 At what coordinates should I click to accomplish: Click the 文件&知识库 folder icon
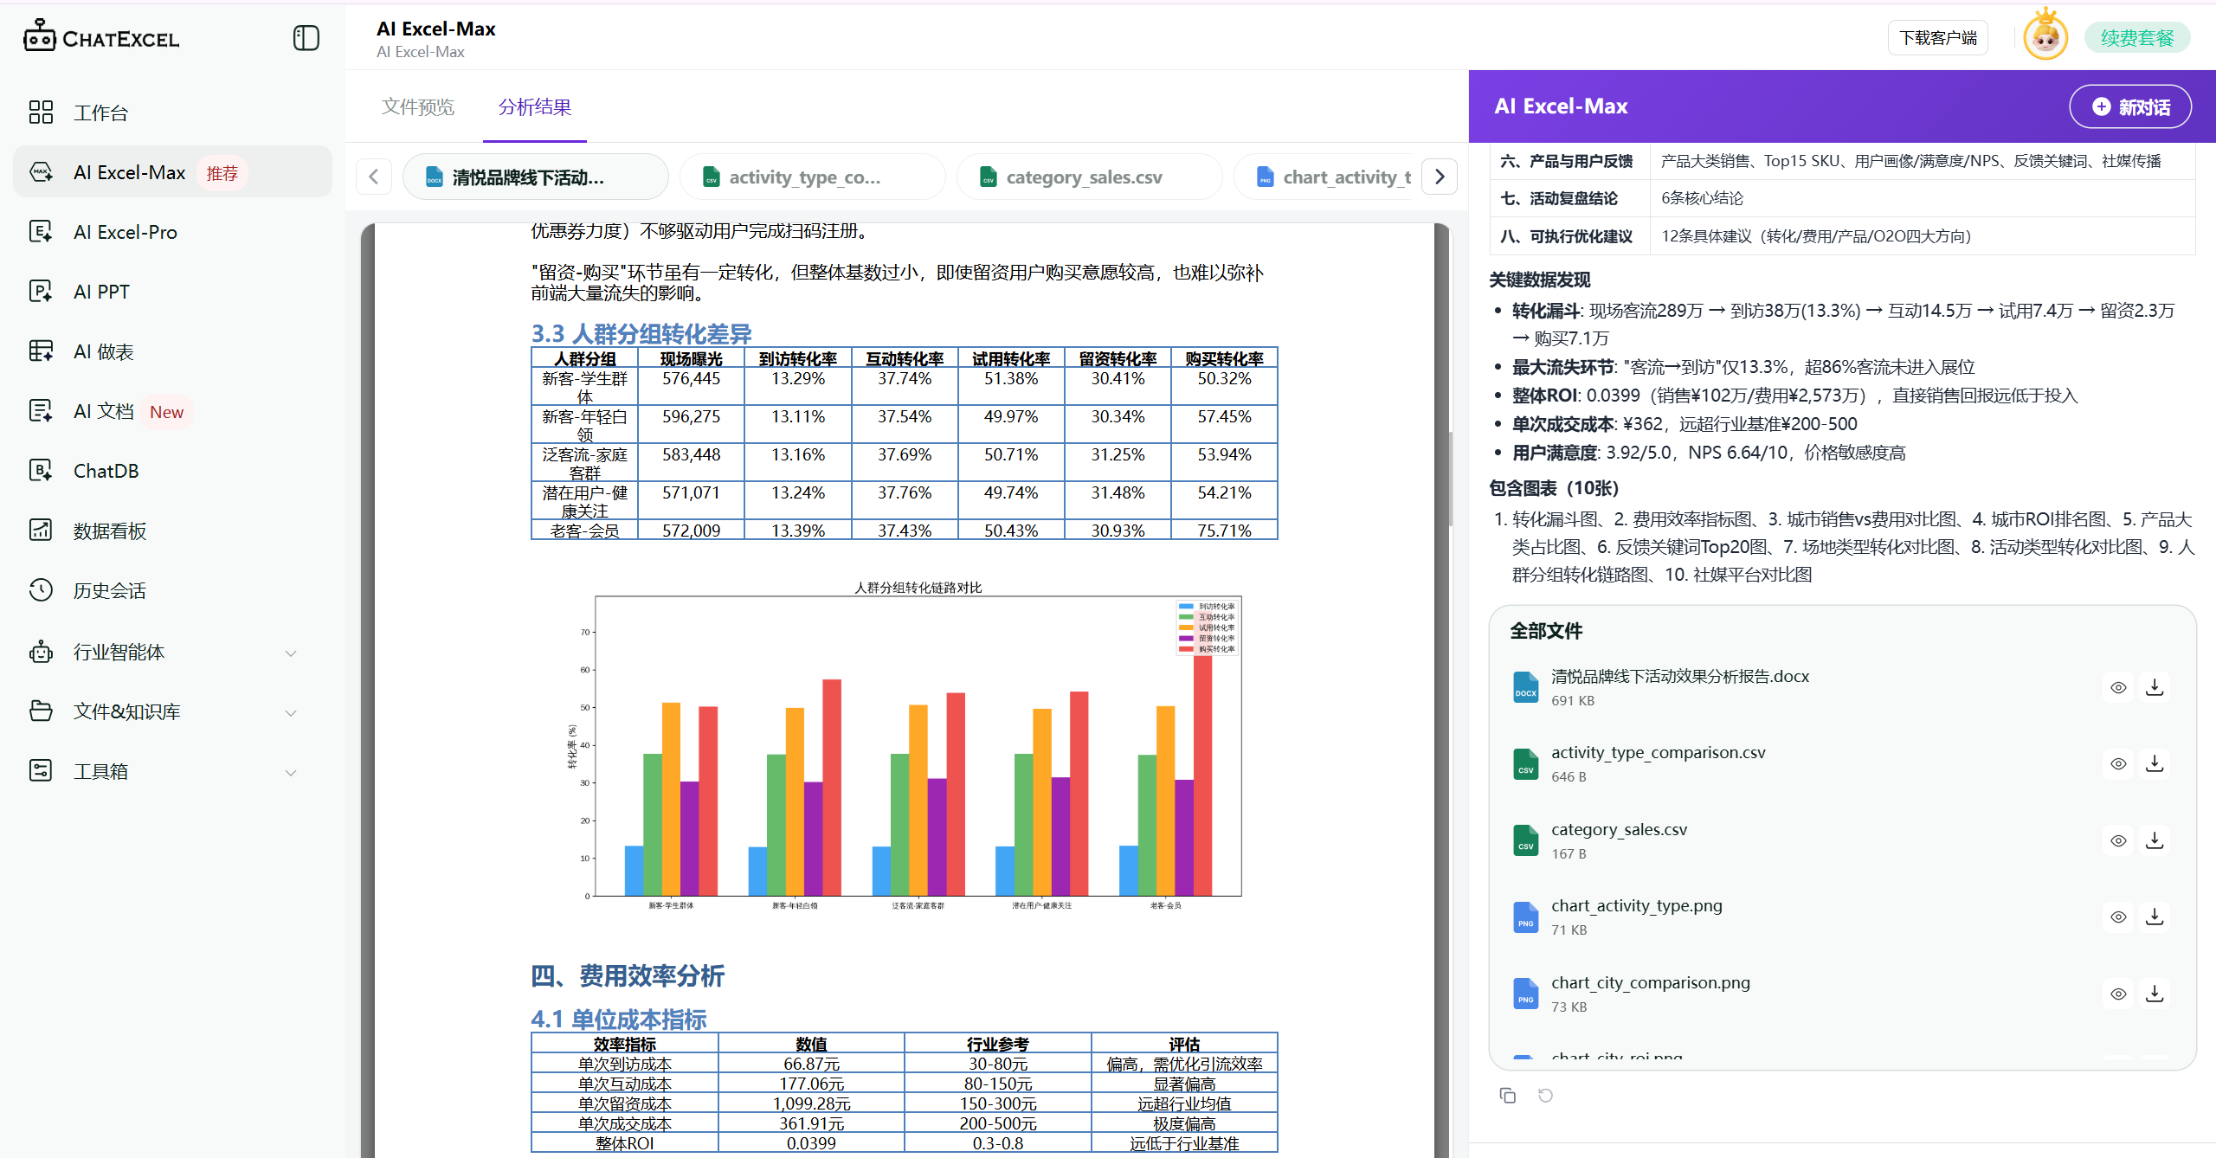(x=41, y=711)
